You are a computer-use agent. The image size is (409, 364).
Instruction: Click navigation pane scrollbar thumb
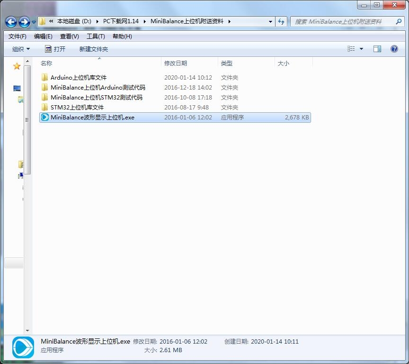tap(27, 119)
